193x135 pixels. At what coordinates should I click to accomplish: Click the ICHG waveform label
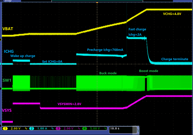tap(9, 52)
